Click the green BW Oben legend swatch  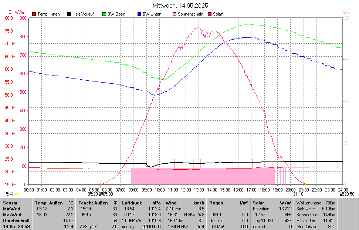pos(104,14)
